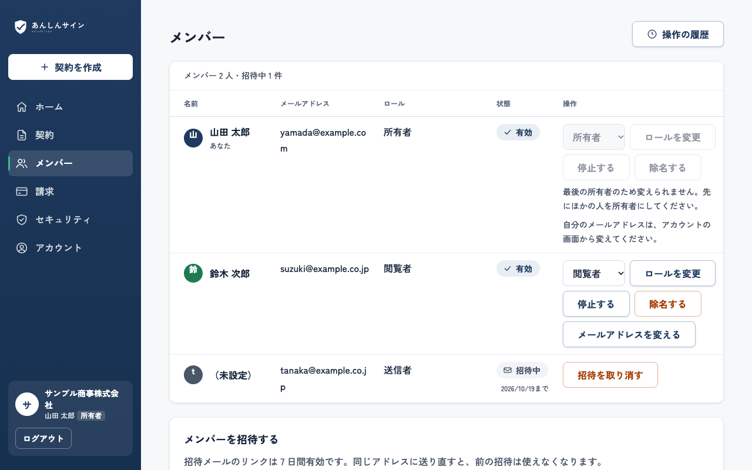Click the ログアウト button
The height and width of the screenshot is (470, 752).
click(x=43, y=438)
